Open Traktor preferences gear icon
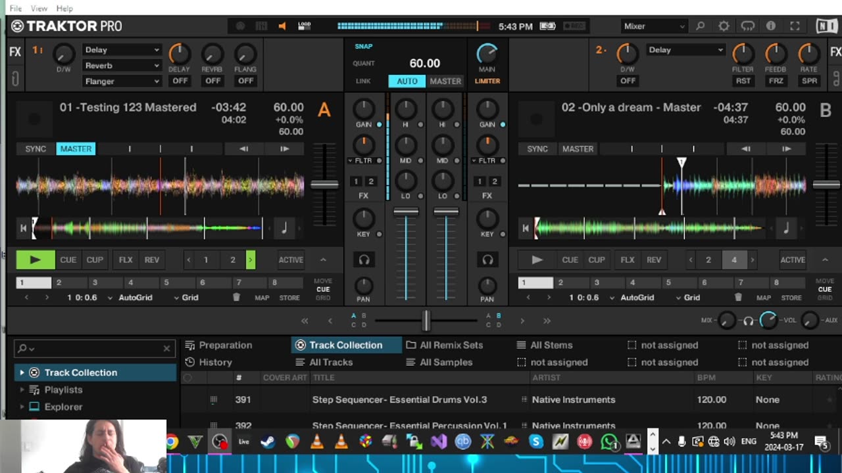The height and width of the screenshot is (473, 842). [724, 26]
